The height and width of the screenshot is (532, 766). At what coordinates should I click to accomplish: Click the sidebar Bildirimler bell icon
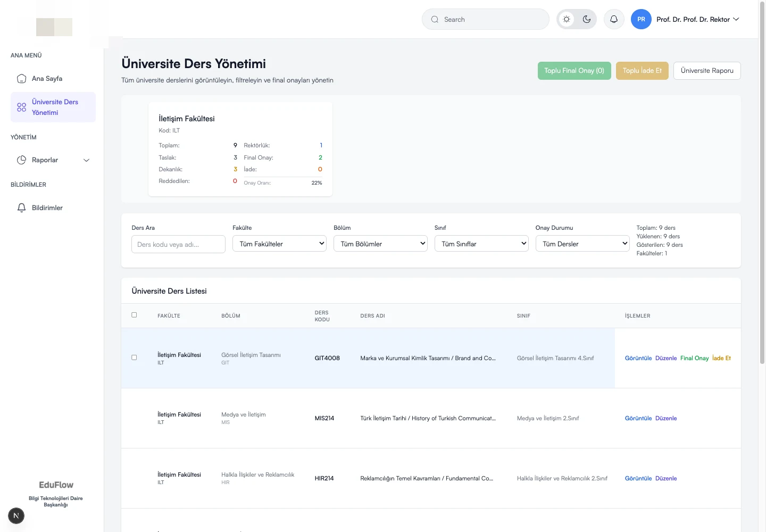tap(21, 208)
